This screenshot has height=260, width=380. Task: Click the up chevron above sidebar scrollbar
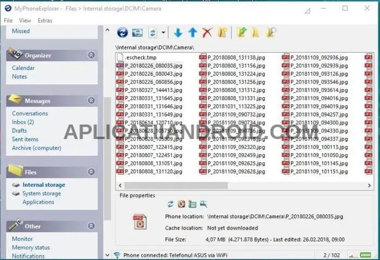click(107, 30)
